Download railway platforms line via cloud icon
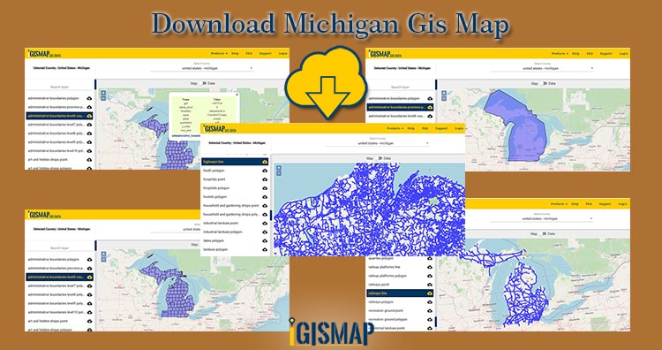 [430, 267]
